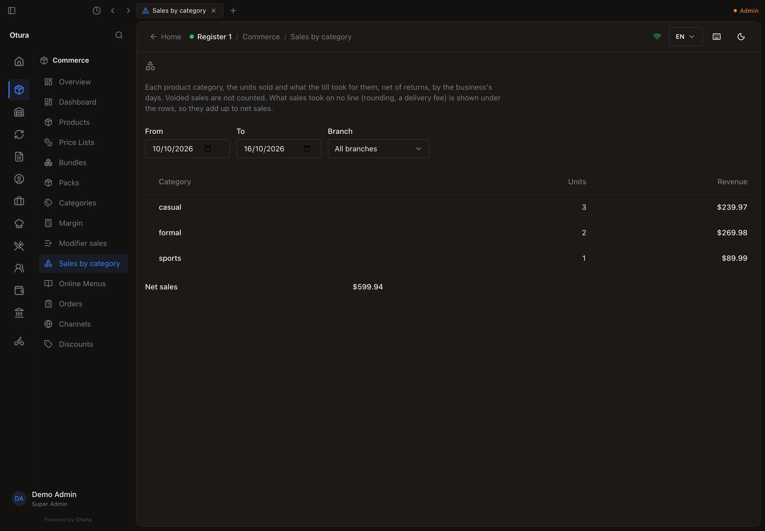This screenshot has width=765, height=531.
Task: Open the bank building rail icon
Action: pyautogui.click(x=19, y=313)
